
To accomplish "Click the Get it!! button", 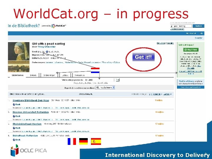I will (143, 57).
